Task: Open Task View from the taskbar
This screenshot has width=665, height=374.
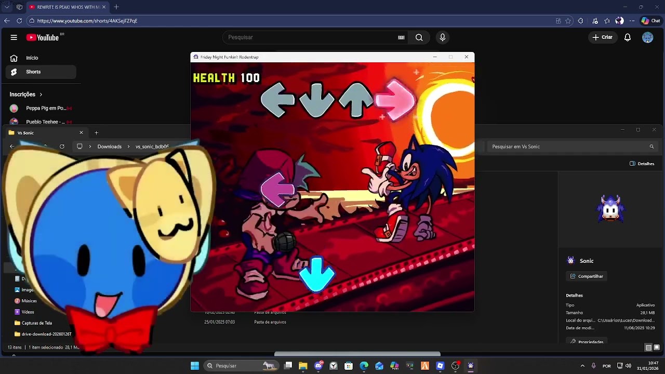Action: [288, 366]
